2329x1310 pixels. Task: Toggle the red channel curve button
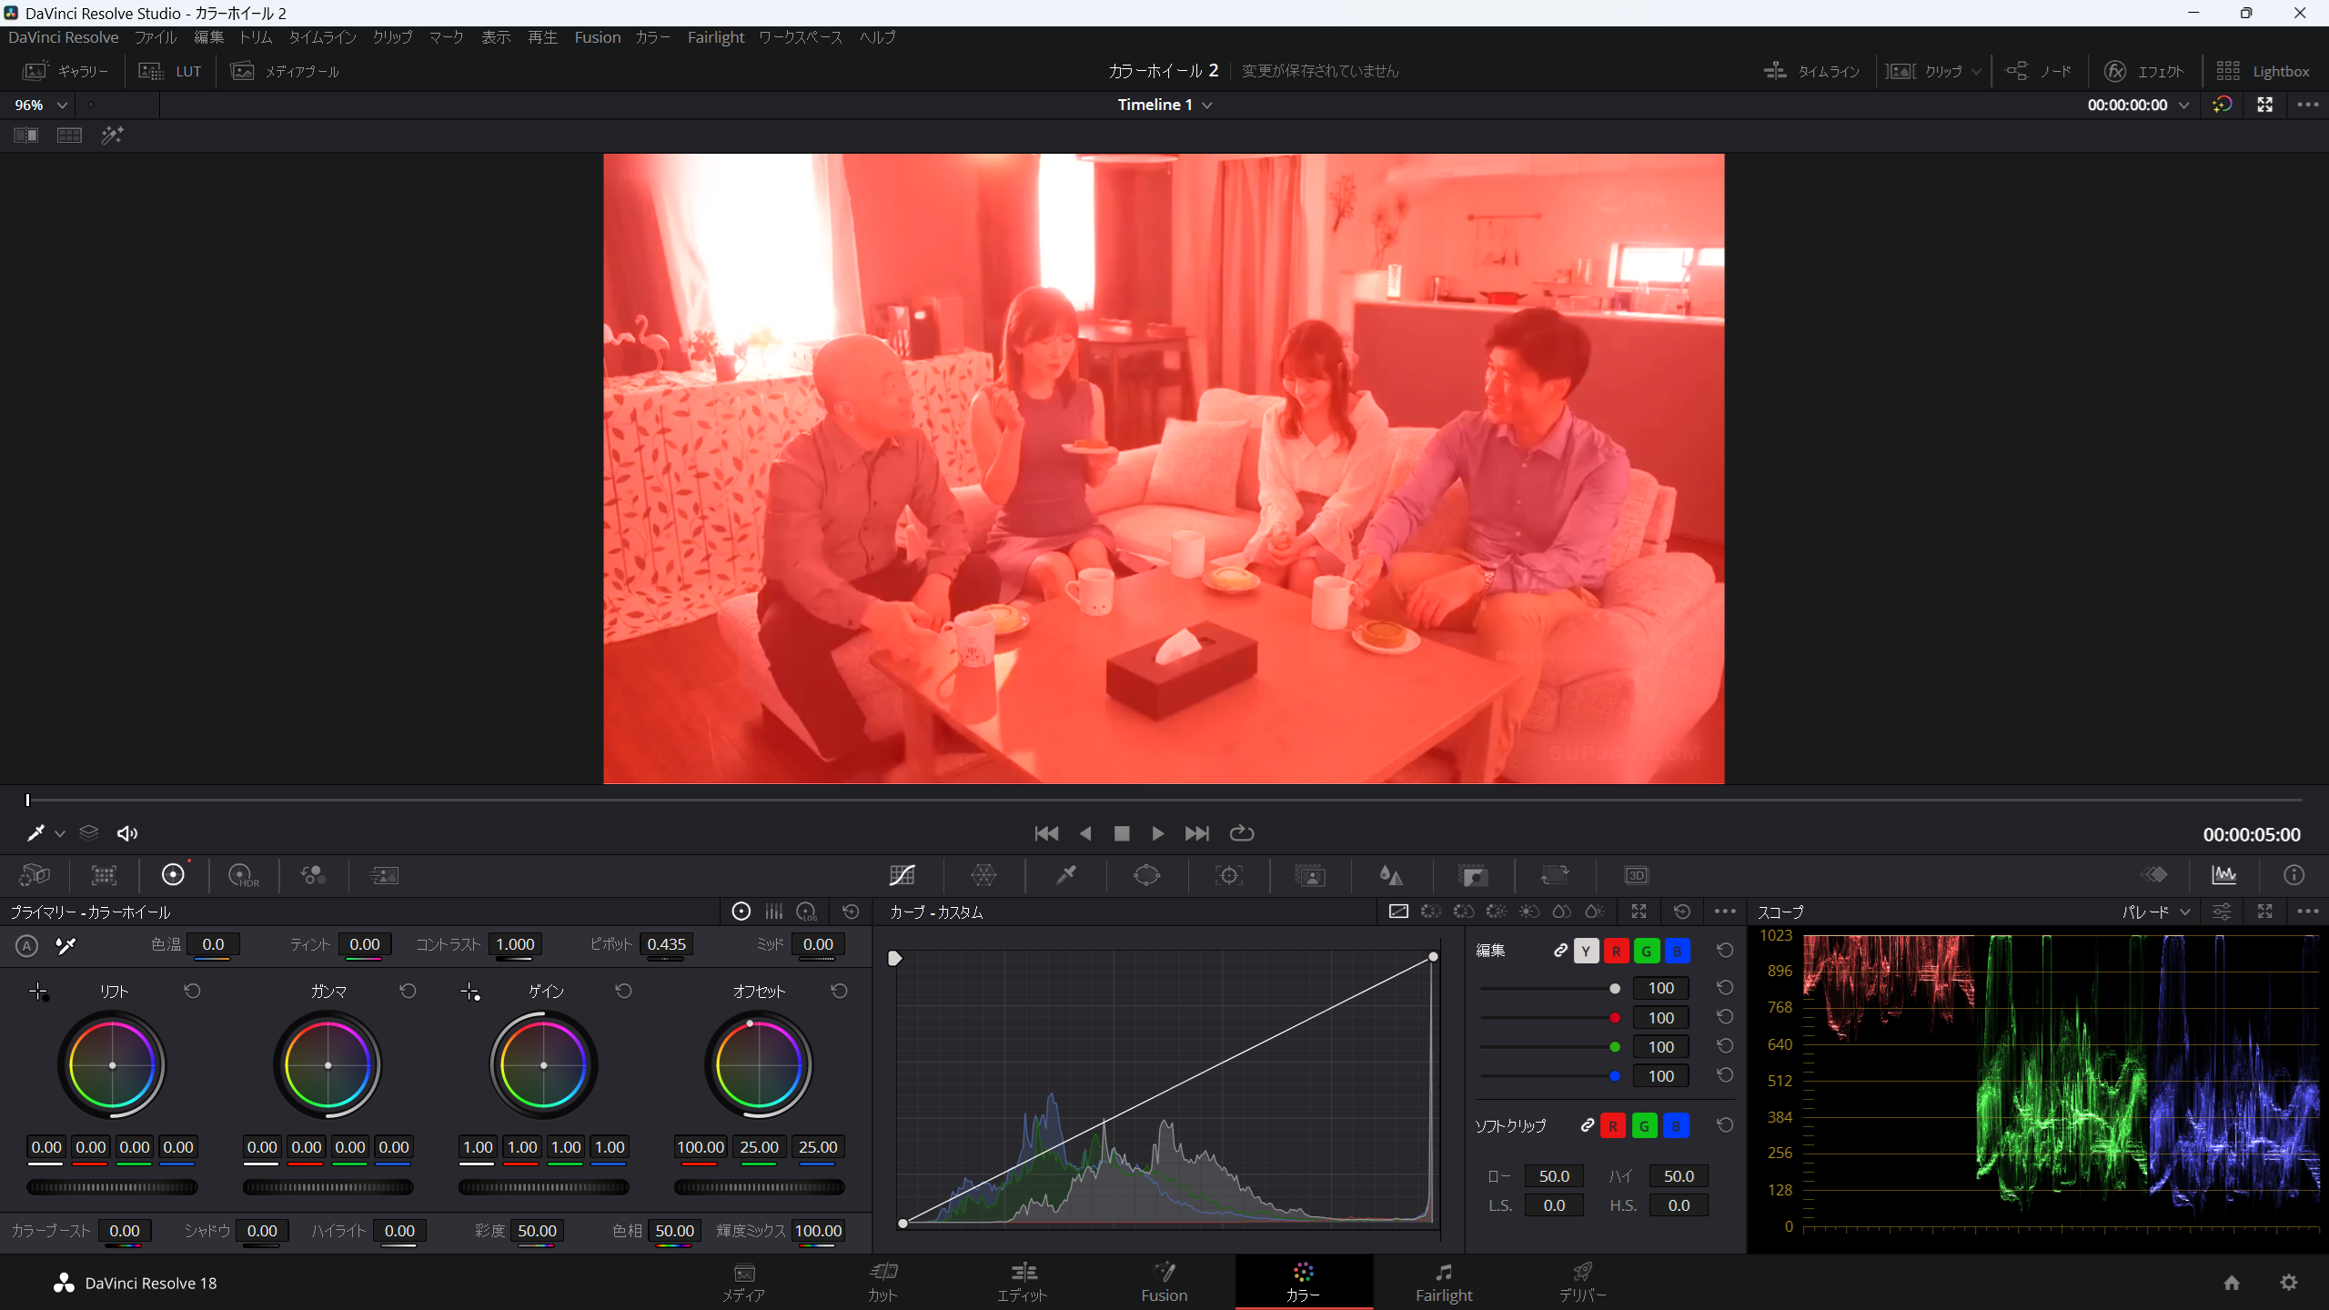tap(1616, 951)
